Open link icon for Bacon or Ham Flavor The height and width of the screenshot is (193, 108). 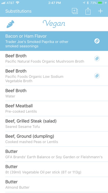coord(97,41)
